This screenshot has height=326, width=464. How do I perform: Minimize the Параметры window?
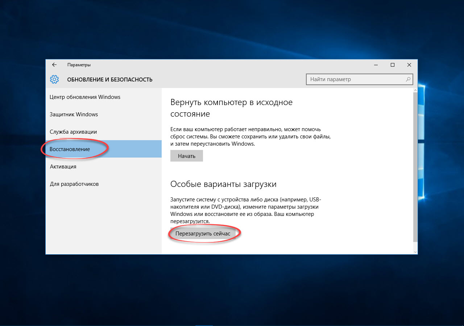point(376,65)
